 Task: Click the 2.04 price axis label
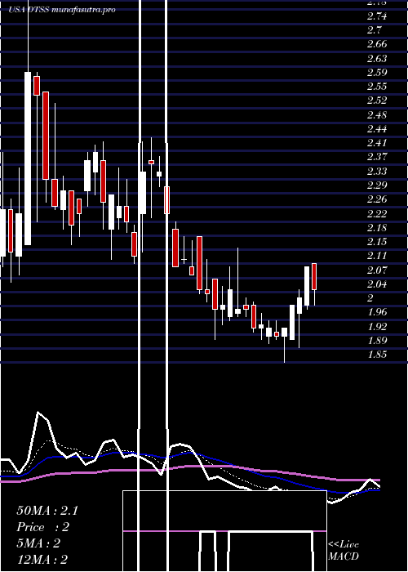377,284
